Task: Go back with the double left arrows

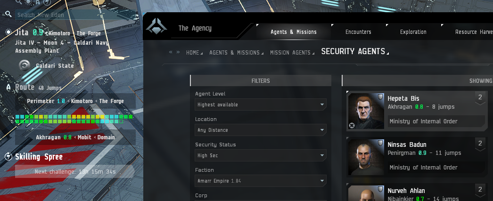Action: 171,52
